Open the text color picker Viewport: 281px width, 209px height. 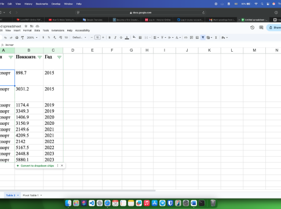[127, 38]
